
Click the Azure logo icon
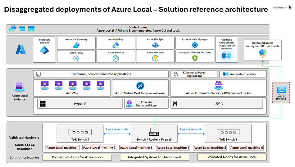tap(20, 49)
